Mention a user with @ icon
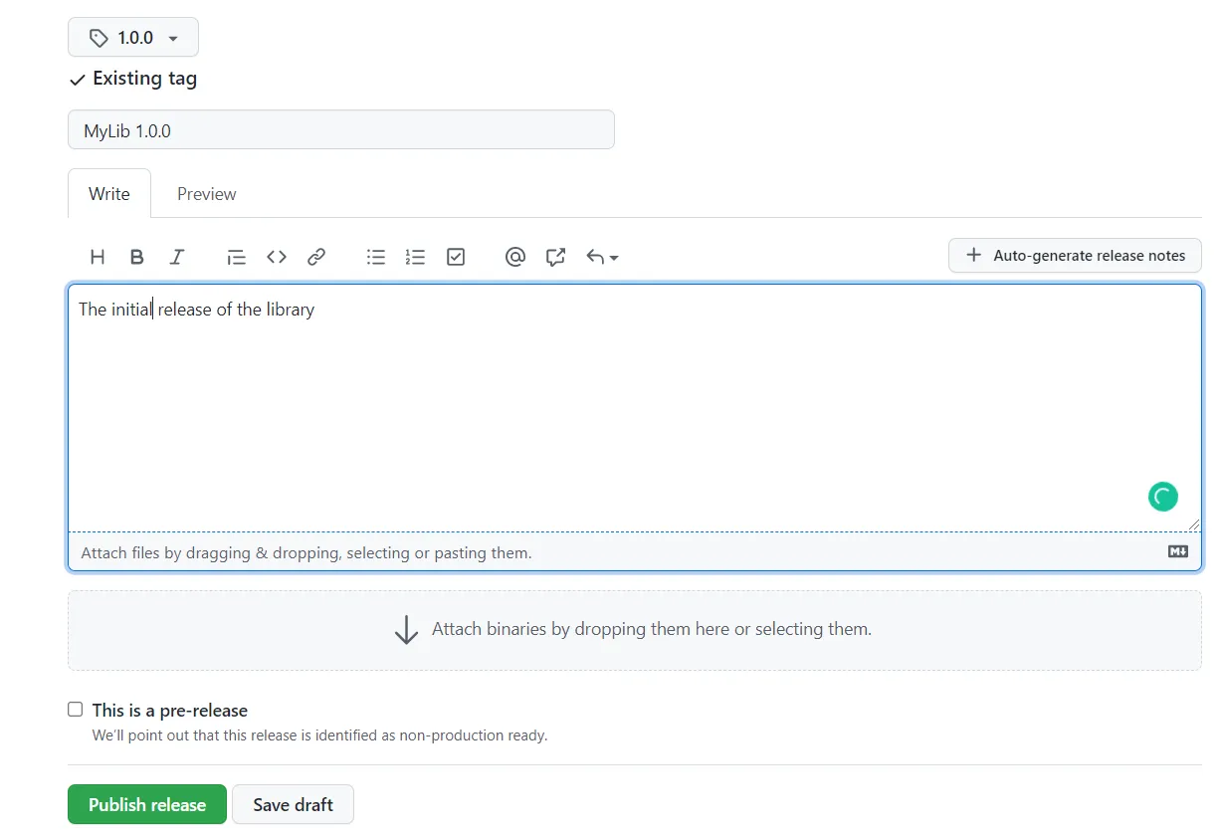Viewport: 1222px width, 838px height. coord(514,257)
